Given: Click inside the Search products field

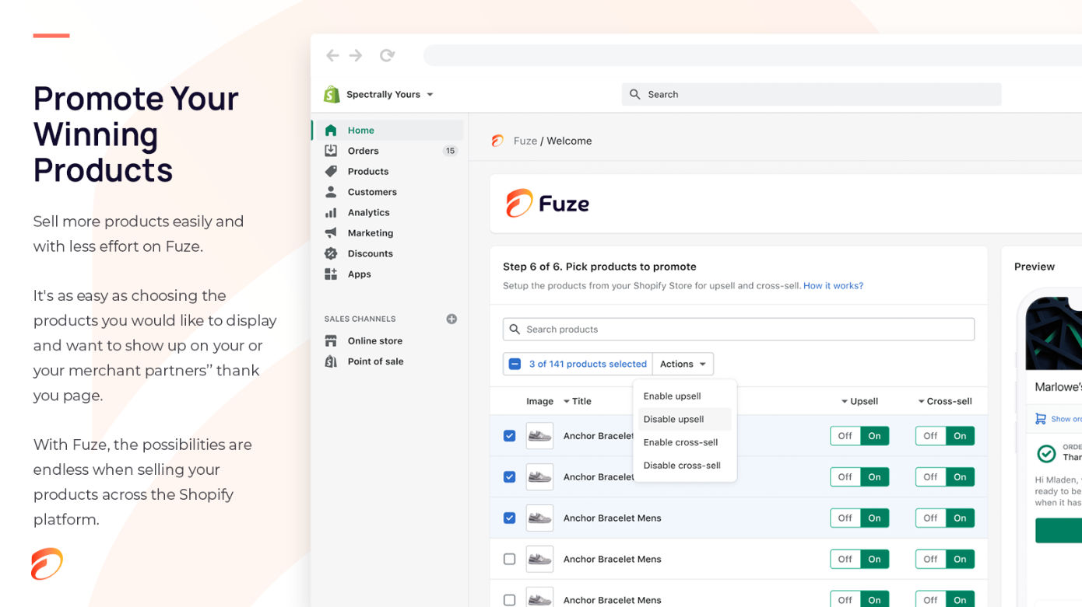Looking at the screenshot, I should pos(738,329).
